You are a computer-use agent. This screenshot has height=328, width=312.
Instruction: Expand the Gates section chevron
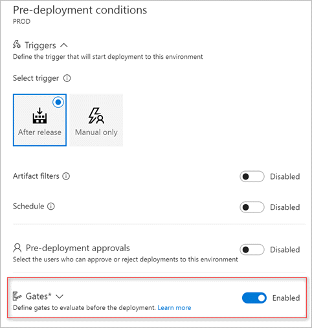pyautogui.click(x=60, y=296)
